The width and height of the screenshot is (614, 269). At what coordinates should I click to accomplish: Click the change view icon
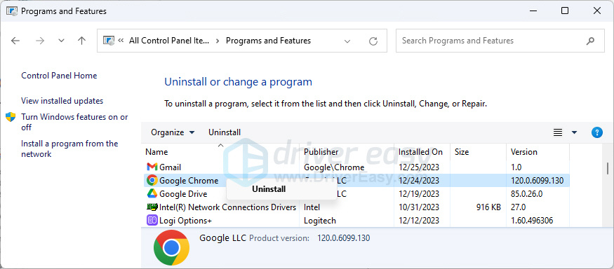tap(558, 132)
